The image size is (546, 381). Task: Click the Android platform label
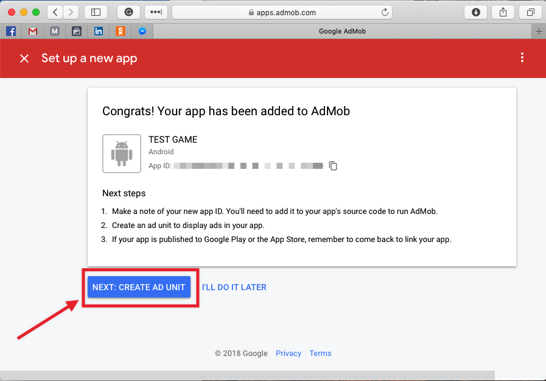(x=161, y=152)
